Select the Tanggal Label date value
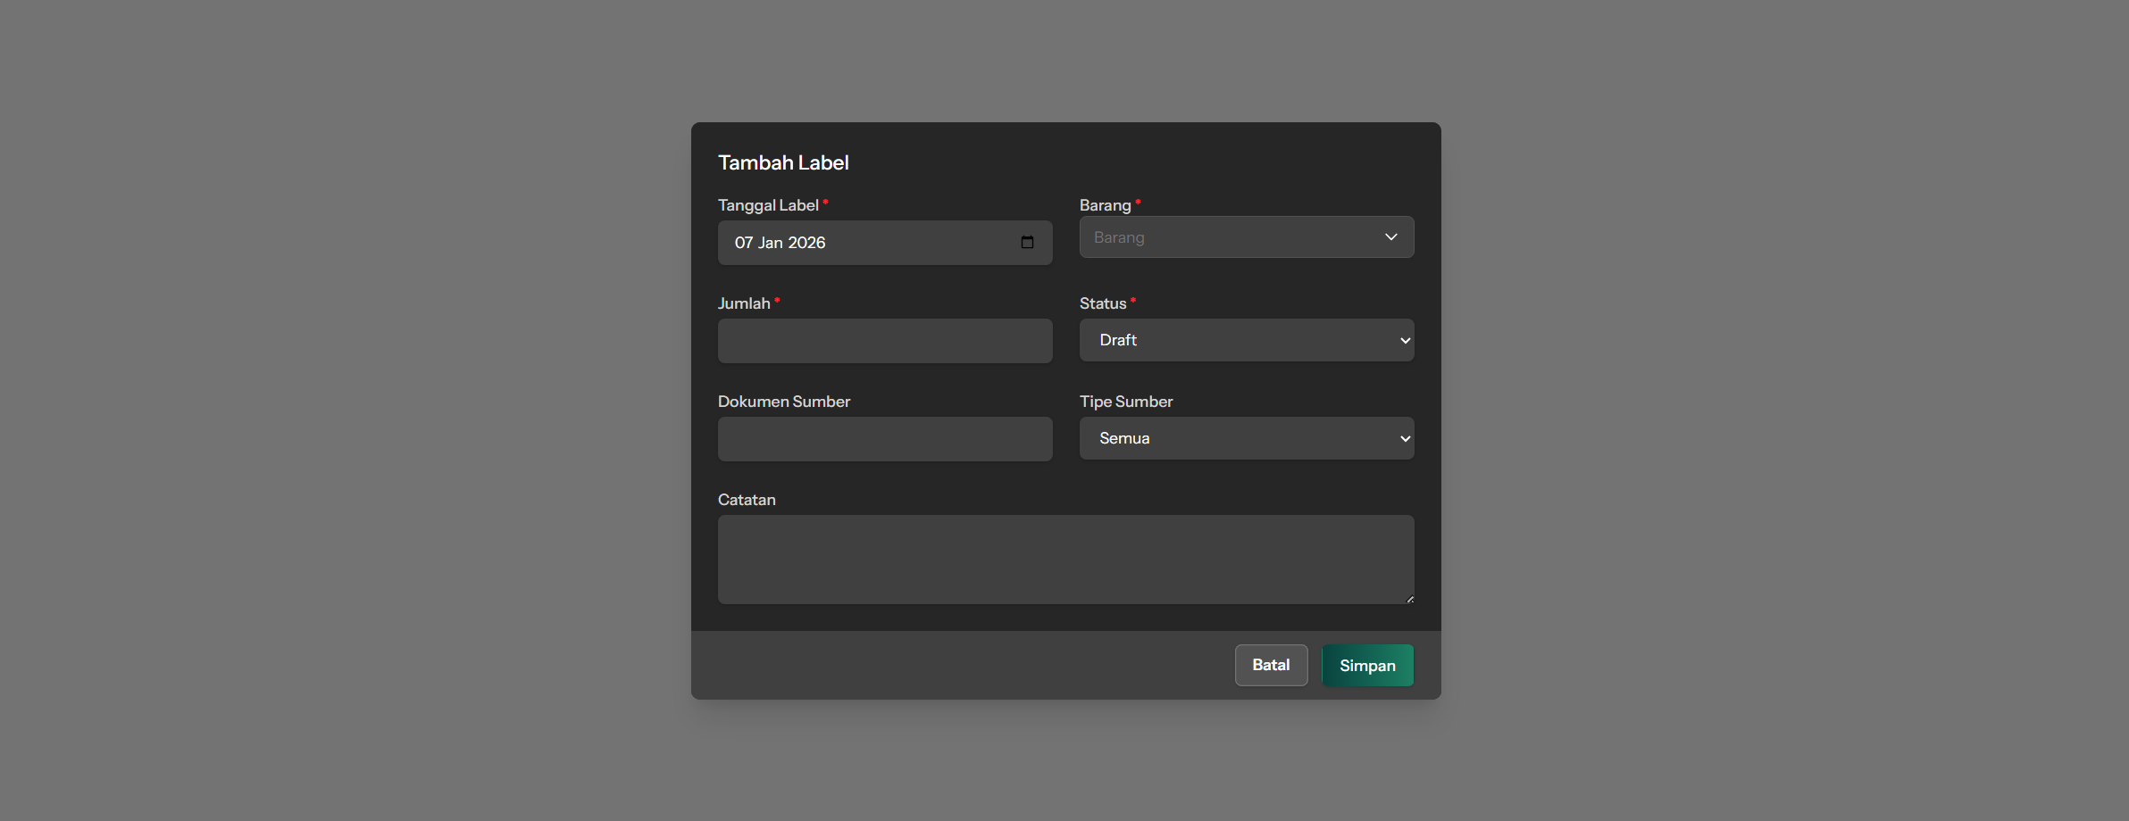Screen dimensions: 2129x821 pyautogui.click(x=779, y=242)
